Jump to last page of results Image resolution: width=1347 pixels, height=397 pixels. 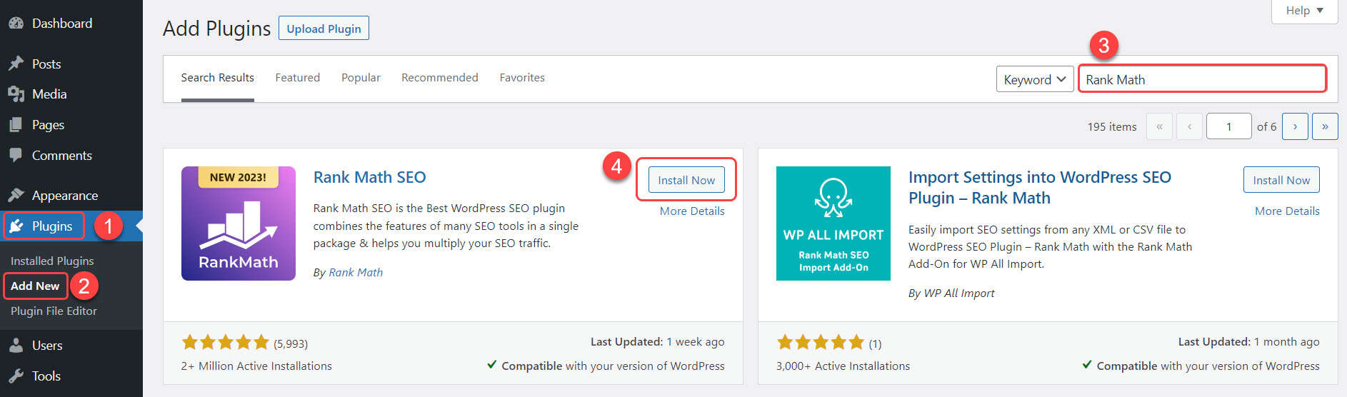pyautogui.click(x=1325, y=126)
